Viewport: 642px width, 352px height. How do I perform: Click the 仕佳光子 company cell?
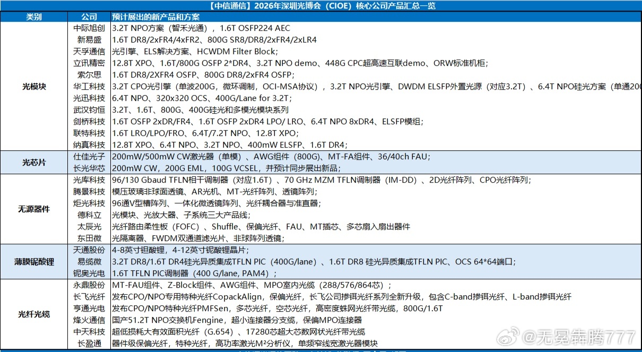pos(90,157)
